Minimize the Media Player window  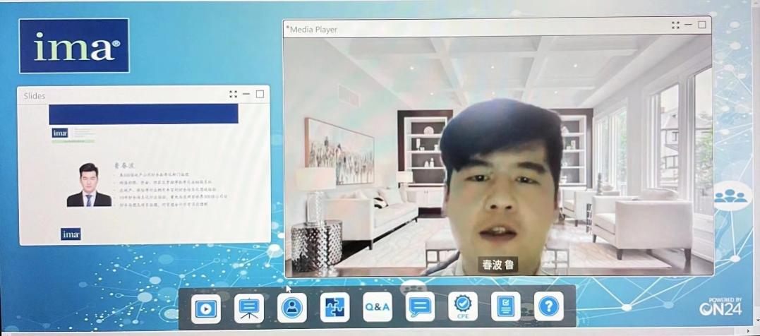(688, 25)
